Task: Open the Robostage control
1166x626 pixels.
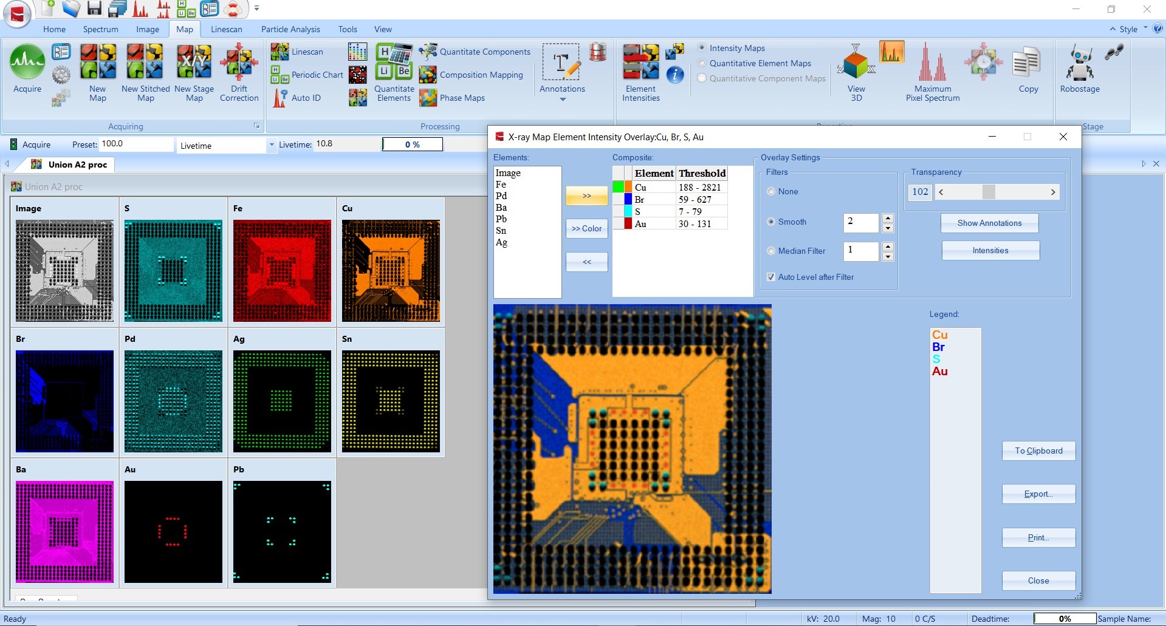Action: click(x=1080, y=69)
